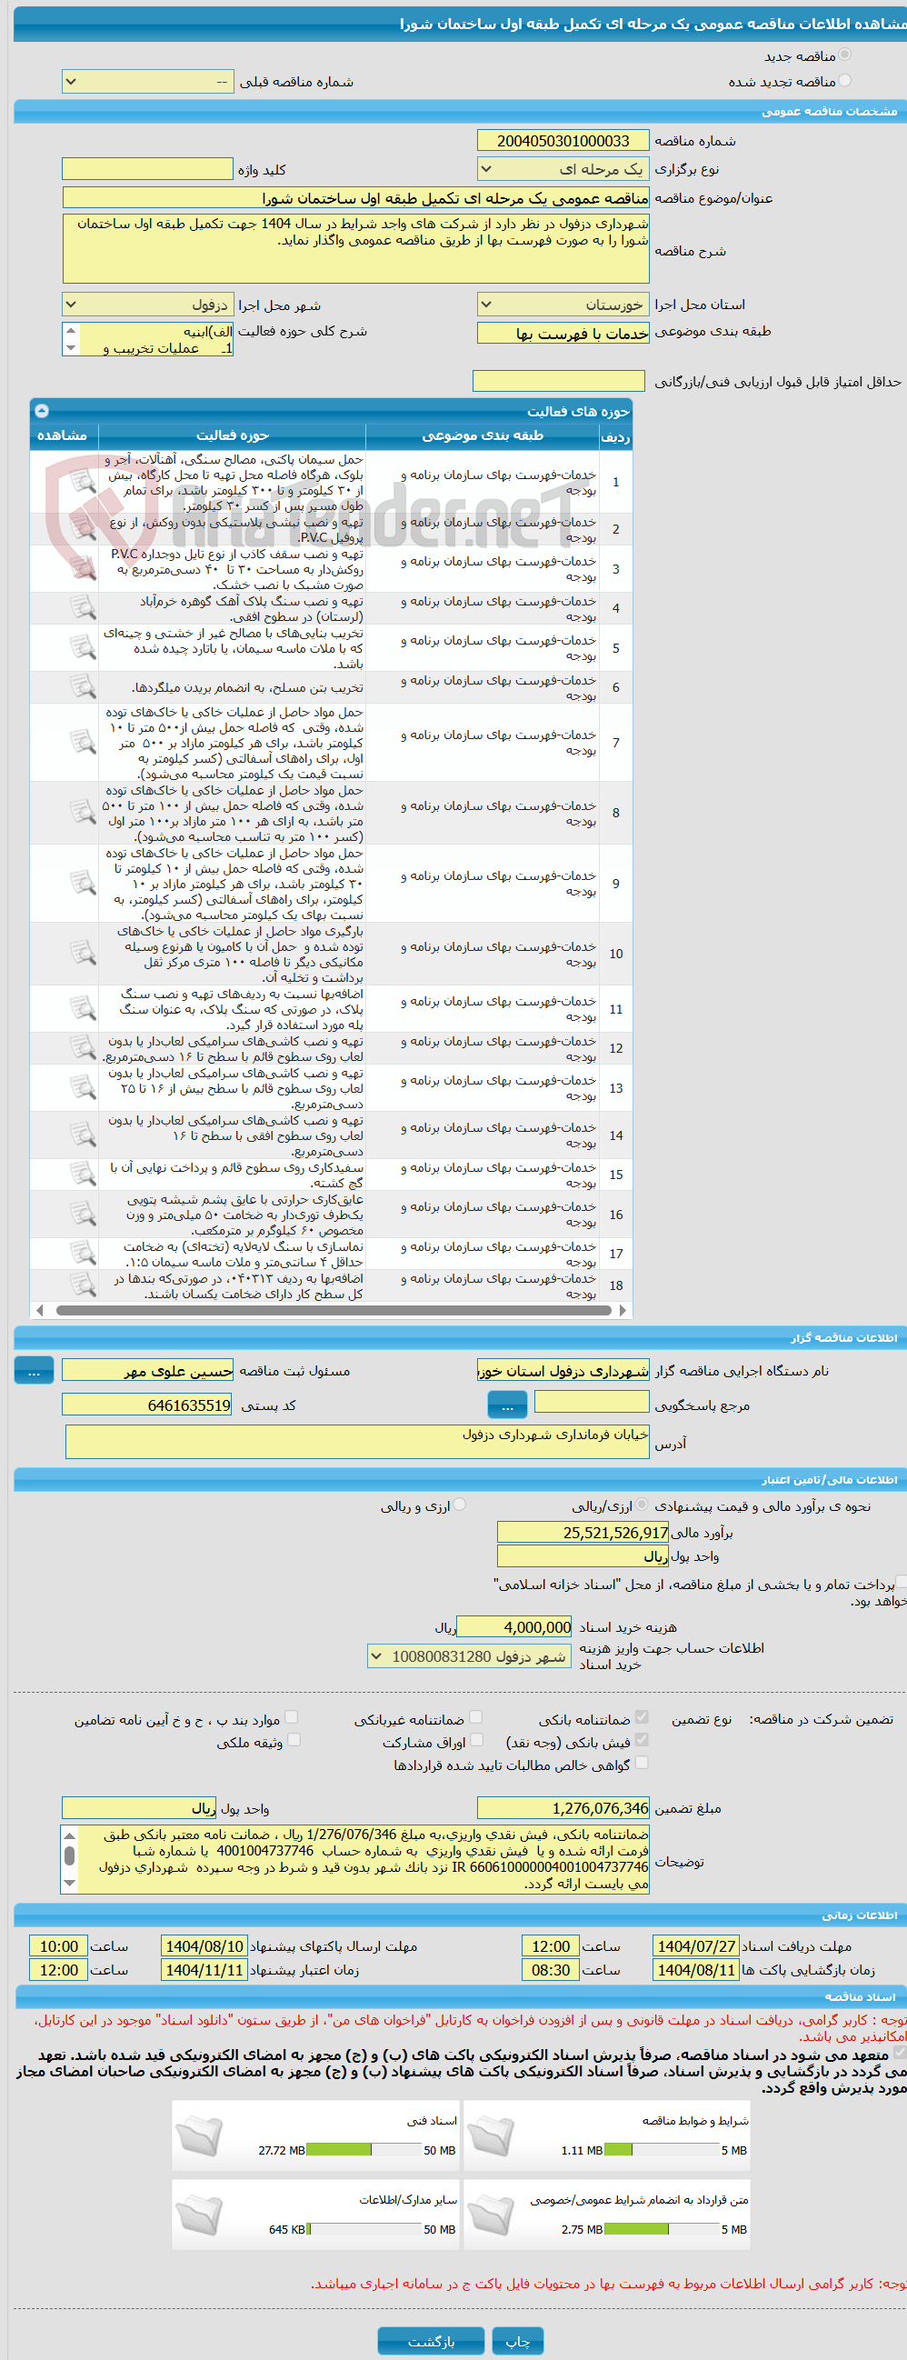Collapse the حوزه های فعالیت panel icon
Viewport: 907px width, 2360px height.
41,411
